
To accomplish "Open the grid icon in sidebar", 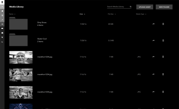I will point(2,24).
